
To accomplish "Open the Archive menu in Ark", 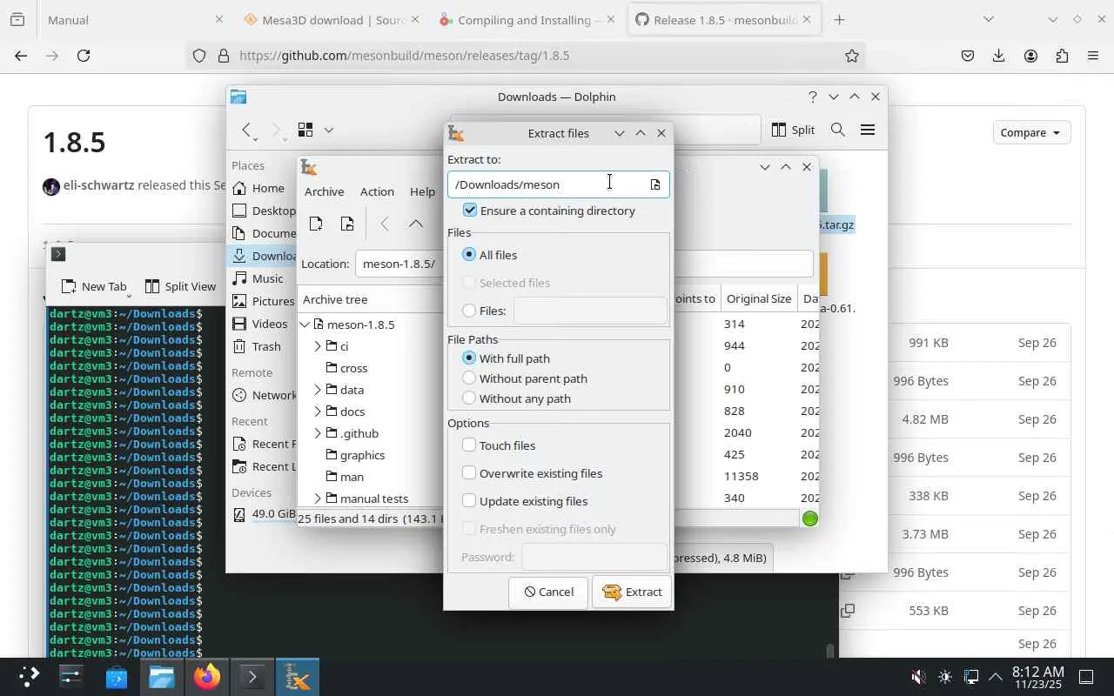I will click(x=324, y=191).
